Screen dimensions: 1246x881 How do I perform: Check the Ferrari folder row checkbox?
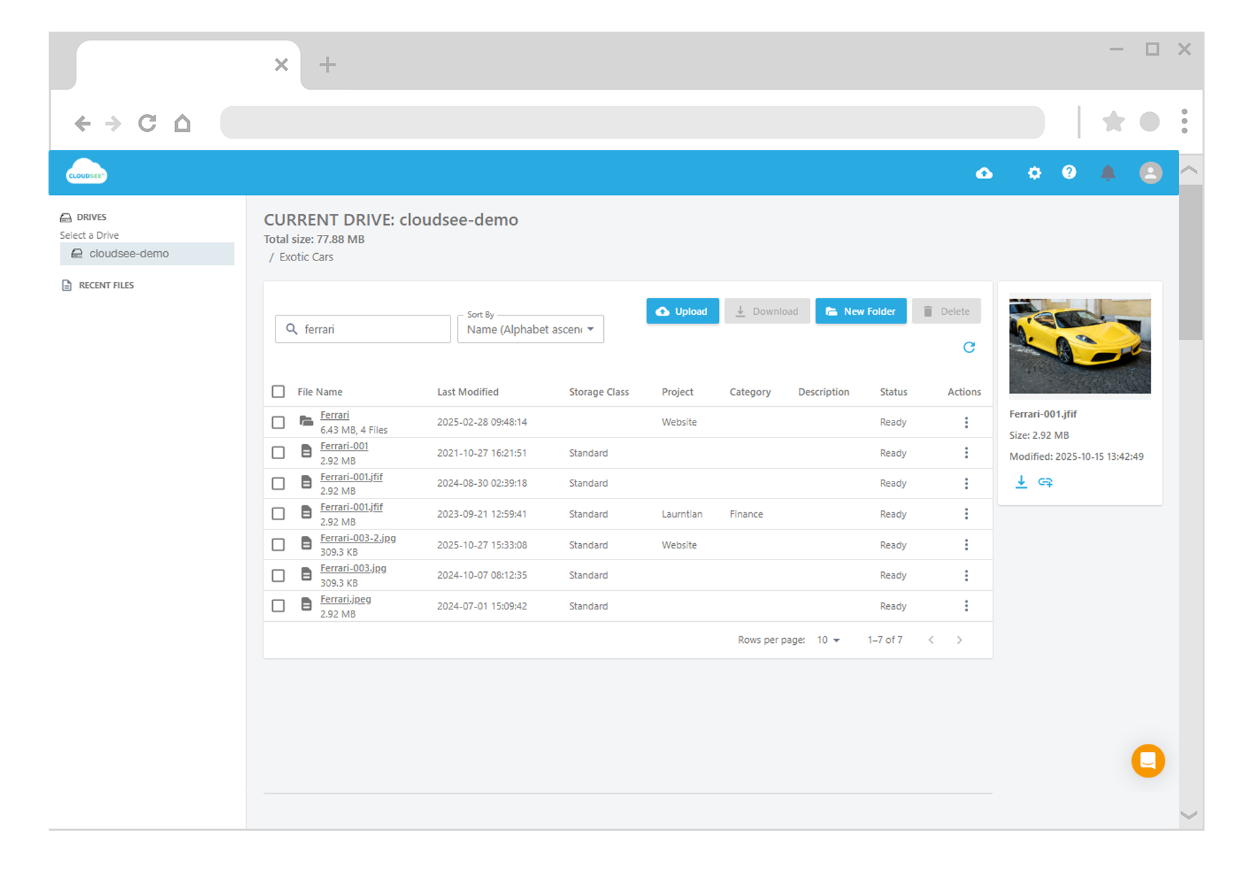(x=278, y=422)
